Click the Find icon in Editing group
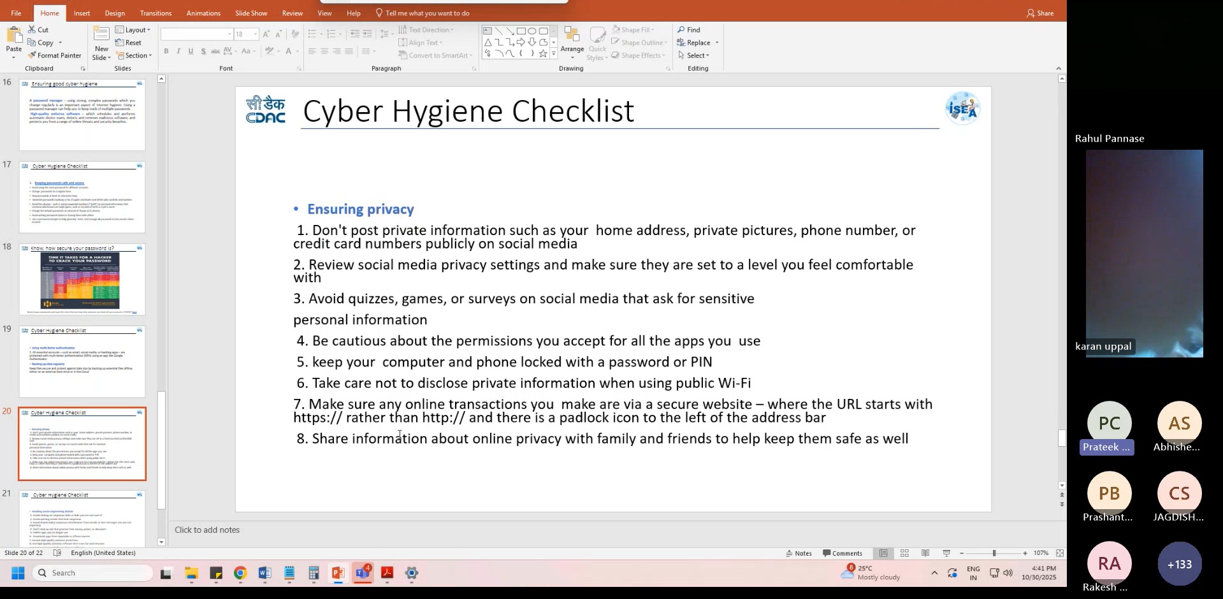This screenshot has width=1223, height=599. [689, 30]
